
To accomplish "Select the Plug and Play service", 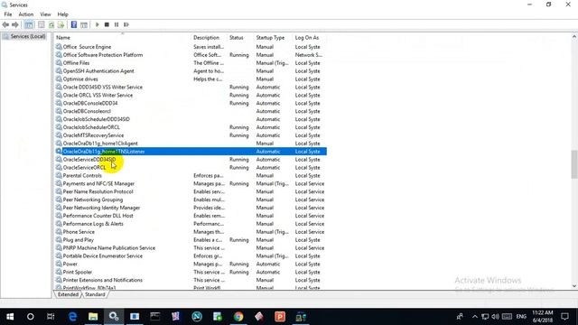I will click(x=191, y=240).
